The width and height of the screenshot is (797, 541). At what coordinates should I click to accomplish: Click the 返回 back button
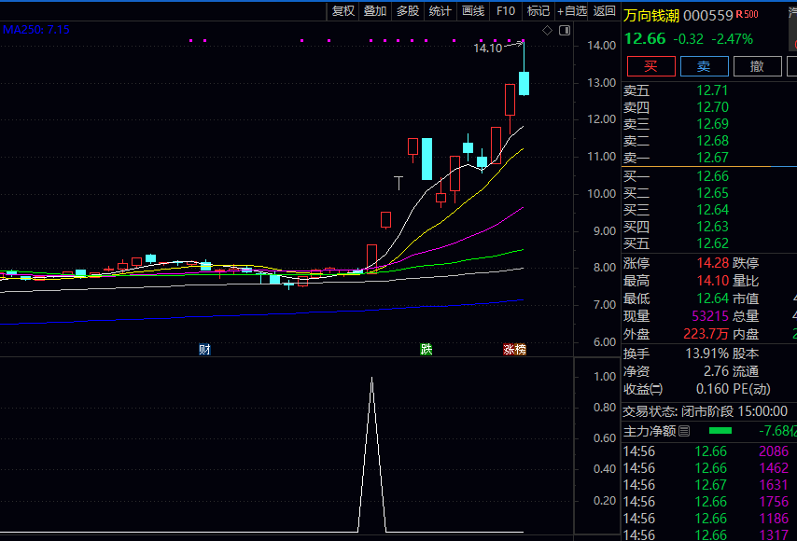point(605,11)
